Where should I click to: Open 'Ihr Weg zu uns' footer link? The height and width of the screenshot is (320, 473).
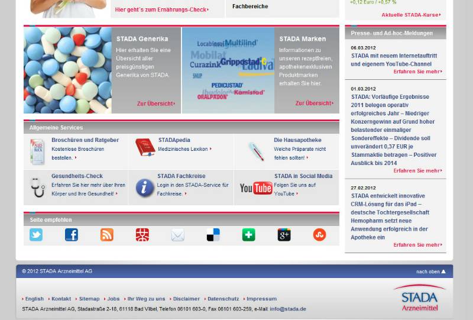[x=145, y=299]
